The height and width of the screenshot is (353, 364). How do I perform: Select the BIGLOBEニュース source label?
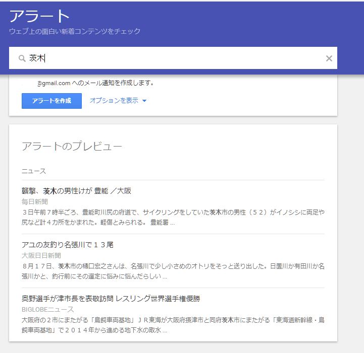[47, 309]
